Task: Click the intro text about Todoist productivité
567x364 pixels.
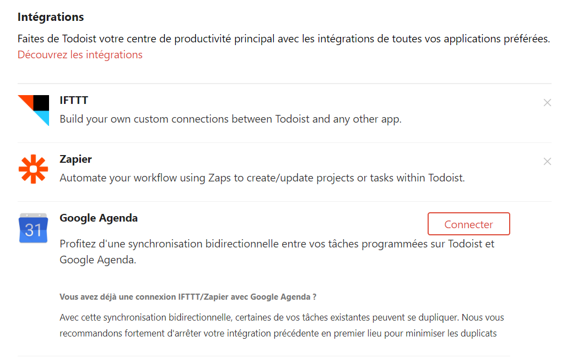Action: (x=283, y=38)
